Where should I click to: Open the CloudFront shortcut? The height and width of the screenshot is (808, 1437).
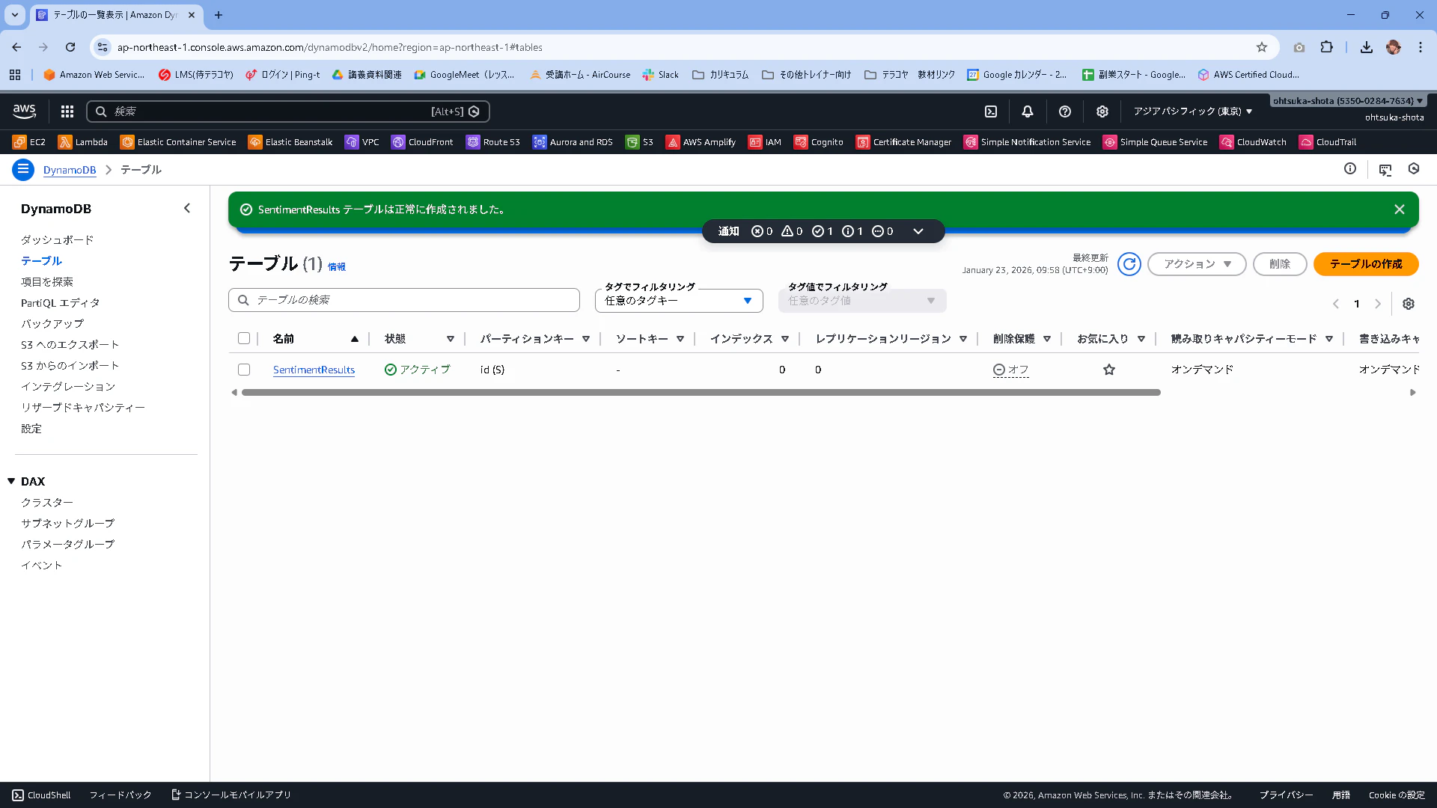pos(422,142)
